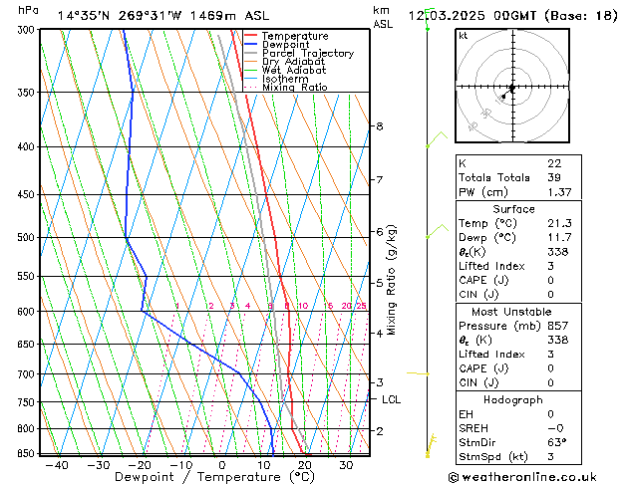
Task: Click the station coordinates title 14°35'N 269°31'W
Action: tap(120, 15)
